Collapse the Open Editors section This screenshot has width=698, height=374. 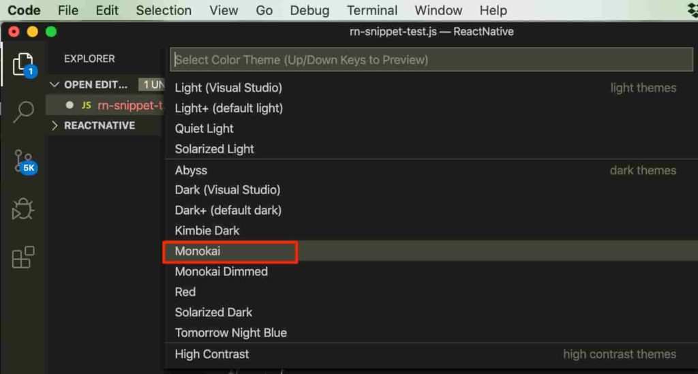pos(55,84)
